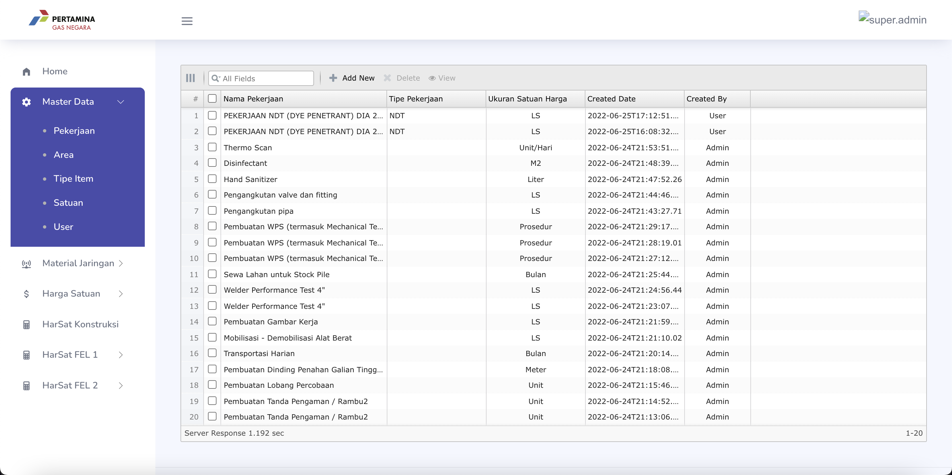
Task: Select the Pembuatan Gambar Kerja cell
Action: click(x=303, y=322)
